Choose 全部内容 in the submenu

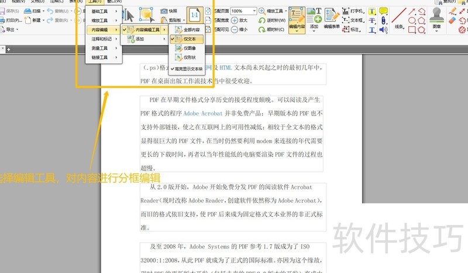pos(186,30)
